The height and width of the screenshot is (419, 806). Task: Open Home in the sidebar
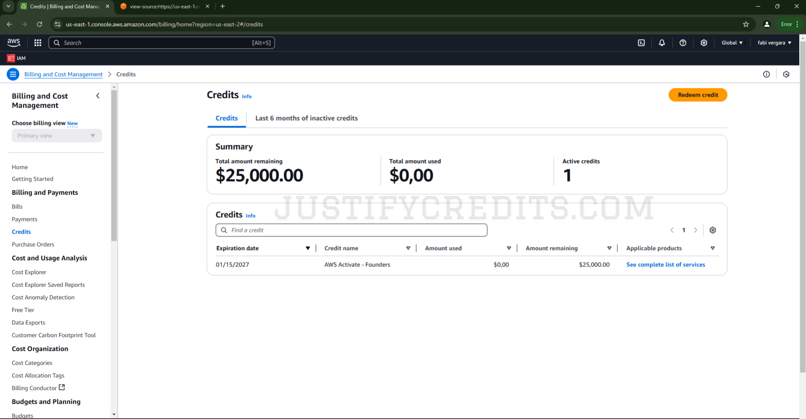coord(20,167)
